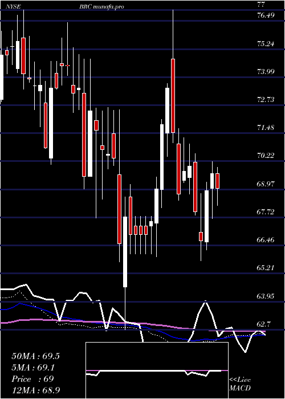Click the 71.48 price axis label
Viewport: 285px width, 399px height.
[266, 128]
